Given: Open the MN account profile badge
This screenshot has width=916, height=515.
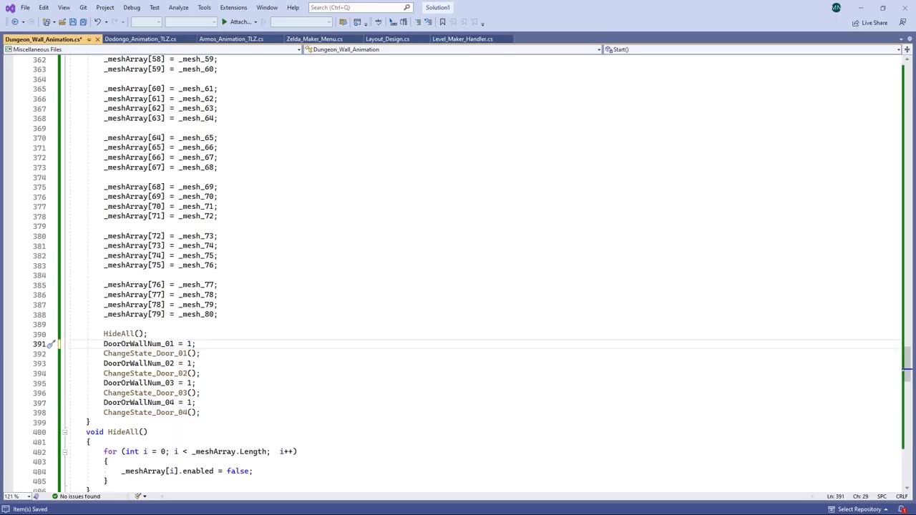Looking at the screenshot, I should 836,8.
